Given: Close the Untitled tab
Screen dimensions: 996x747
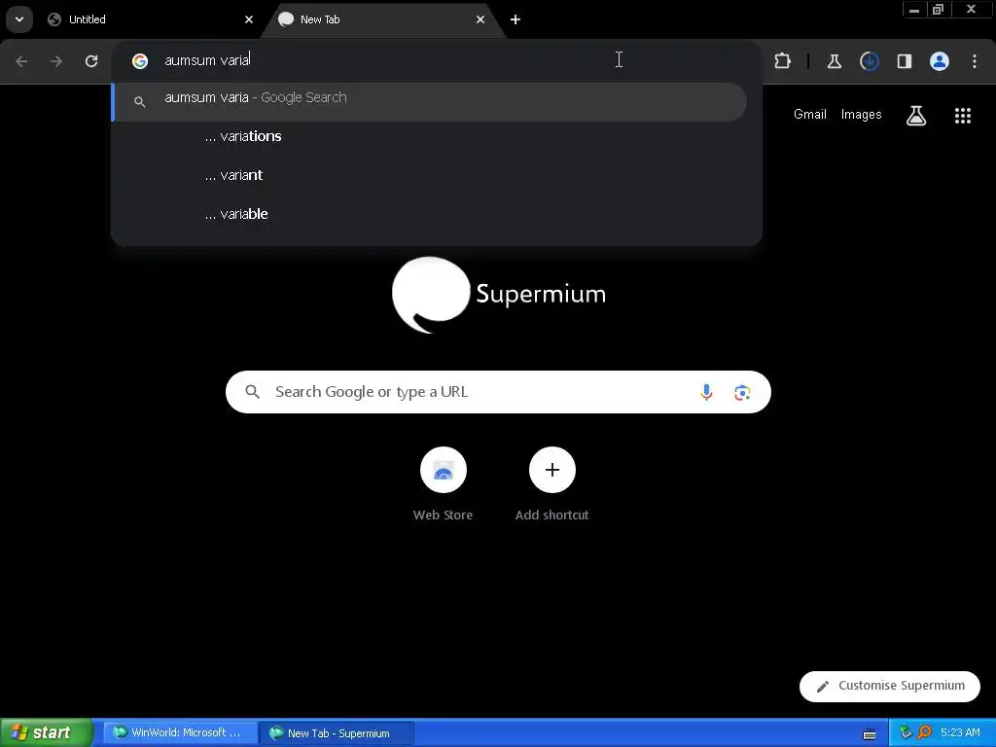Looking at the screenshot, I should point(249,19).
